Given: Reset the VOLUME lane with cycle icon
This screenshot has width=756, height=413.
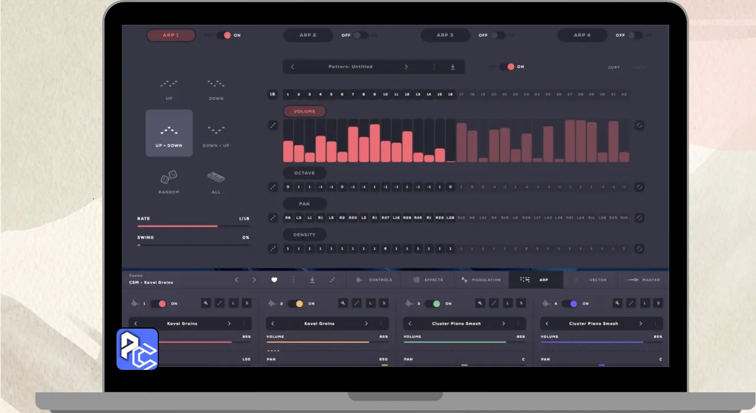Looking at the screenshot, I should pyautogui.click(x=639, y=125).
